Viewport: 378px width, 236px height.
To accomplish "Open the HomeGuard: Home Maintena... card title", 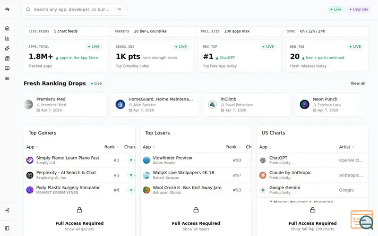I will point(161,99).
